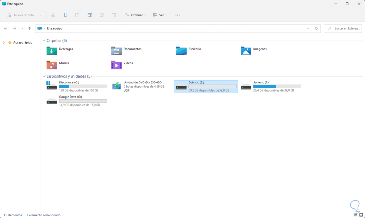
Task: Click the computer icon in address bar
Action: click(x=40, y=28)
